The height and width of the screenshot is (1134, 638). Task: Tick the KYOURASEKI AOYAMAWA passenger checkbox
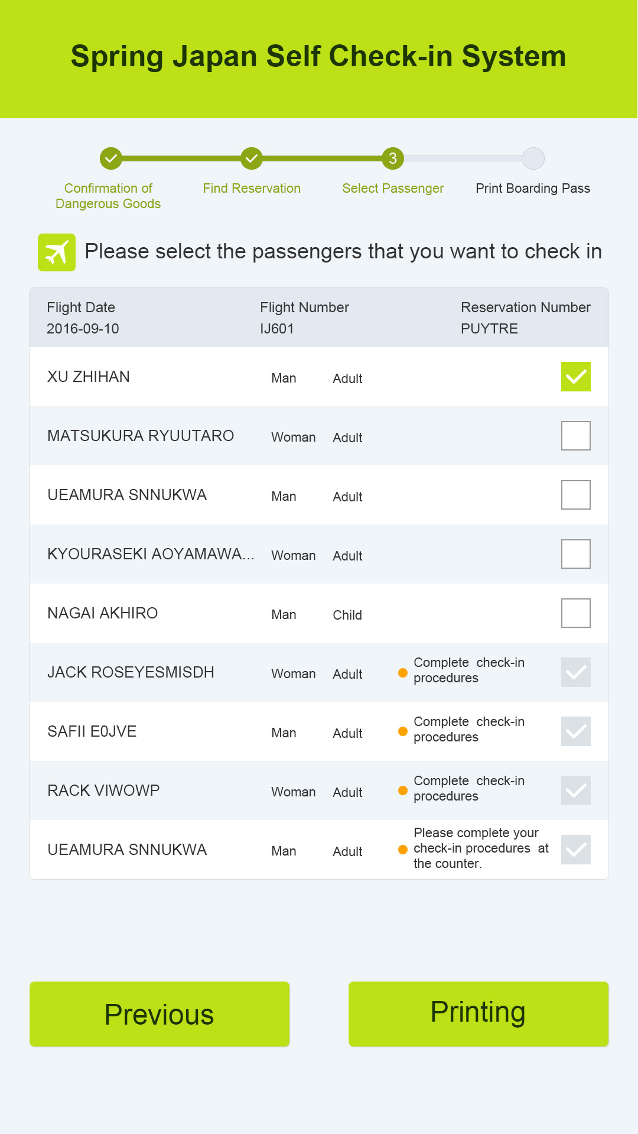[576, 554]
